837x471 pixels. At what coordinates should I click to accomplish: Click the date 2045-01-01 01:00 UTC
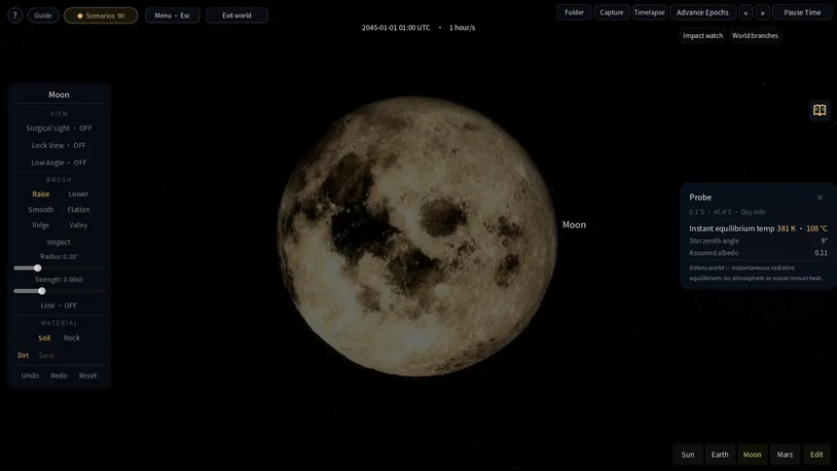[x=395, y=28]
